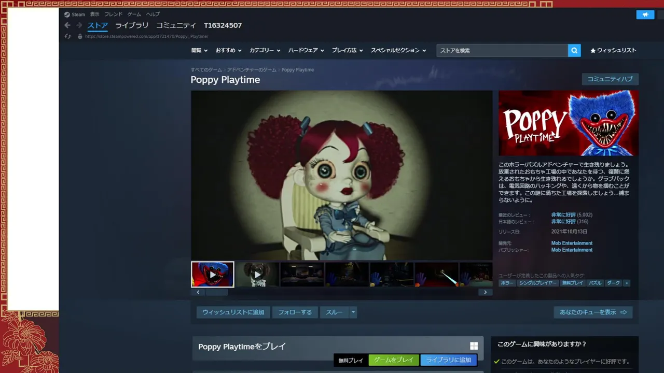Screen dimensions: 664x373
Task: Follow the Poppy Playtime breadcrumb
Action: tap(298, 69)
